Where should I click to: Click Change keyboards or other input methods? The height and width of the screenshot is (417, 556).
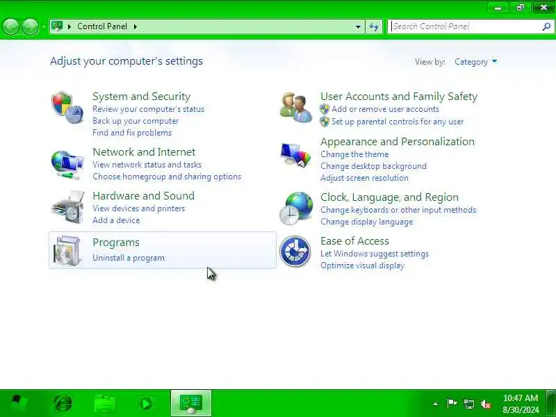(x=398, y=210)
